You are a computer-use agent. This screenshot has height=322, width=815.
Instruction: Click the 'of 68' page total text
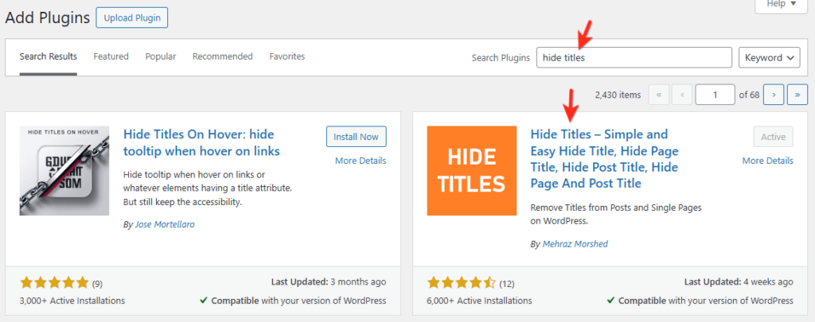750,95
